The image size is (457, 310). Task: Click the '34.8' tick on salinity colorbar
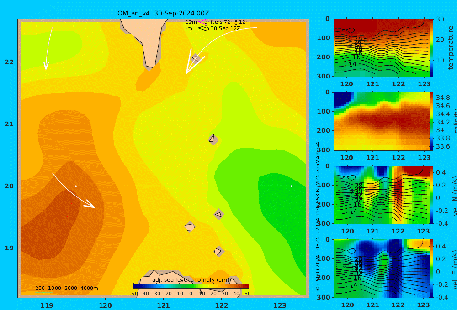pyautogui.click(x=443, y=98)
